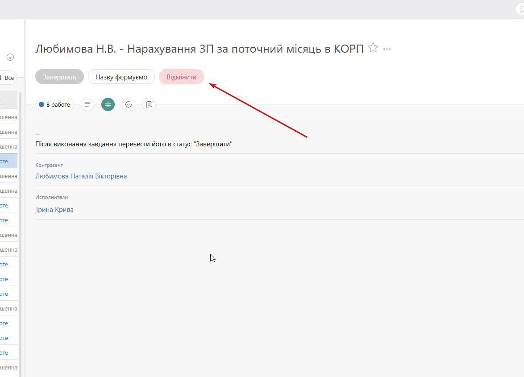
Task: Click the 'Назву формуємо' button
Action: pyautogui.click(x=121, y=77)
